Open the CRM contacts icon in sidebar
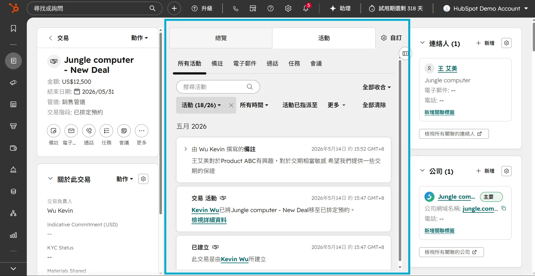 pyautogui.click(x=13, y=61)
